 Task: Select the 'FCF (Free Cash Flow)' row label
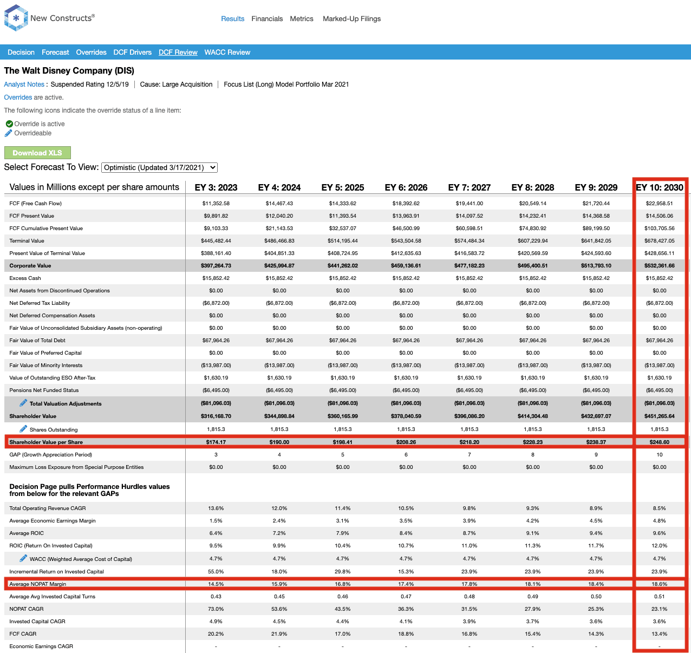point(36,204)
